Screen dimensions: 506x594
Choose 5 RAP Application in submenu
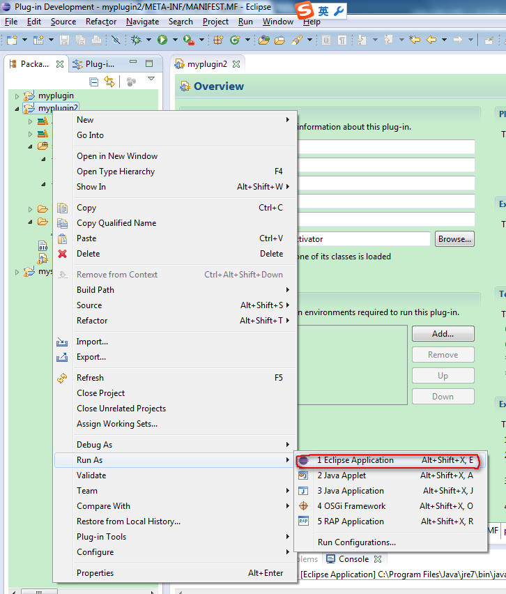390,521
